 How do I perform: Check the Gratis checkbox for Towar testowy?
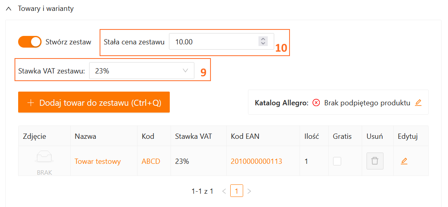337,161
